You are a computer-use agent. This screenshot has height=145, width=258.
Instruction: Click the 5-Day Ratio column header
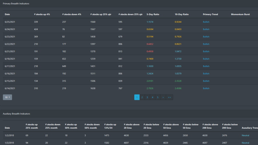point(153,14)
